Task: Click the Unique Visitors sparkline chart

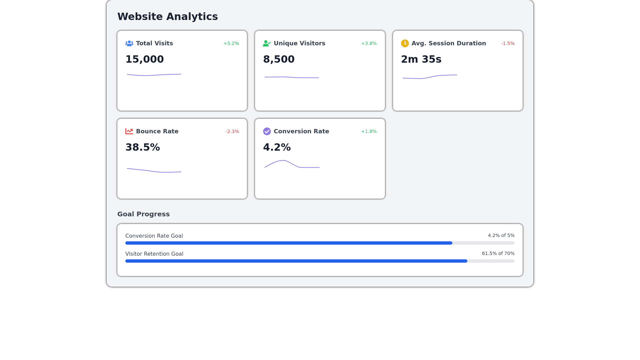Action: [x=292, y=77]
